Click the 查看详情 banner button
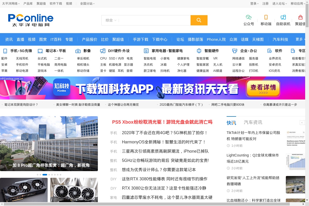This screenshot has width=309, height=206. (x=263, y=89)
